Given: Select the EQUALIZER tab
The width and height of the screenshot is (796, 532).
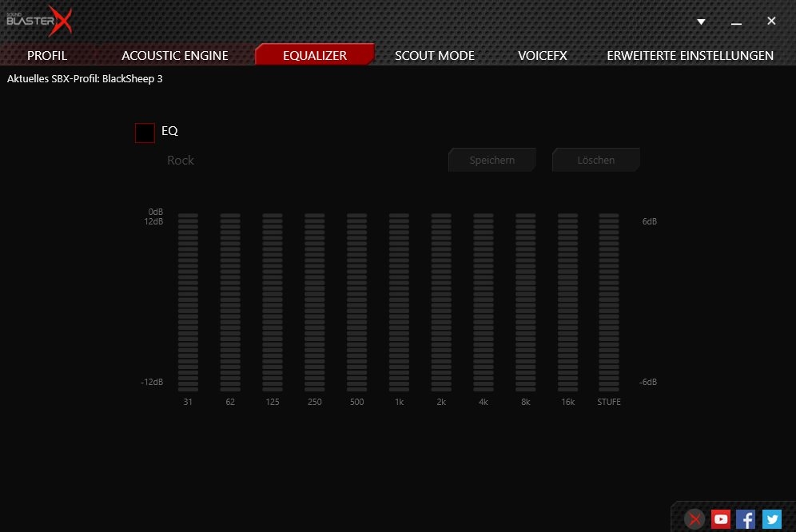Looking at the screenshot, I should click(x=315, y=55).
